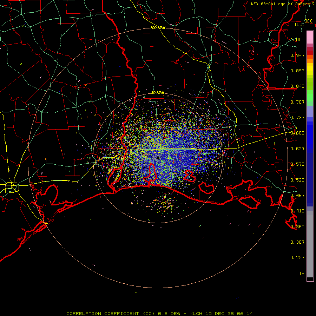Click the 100 NMI range ring label
Screen dimensions: 316x316
click(x=158, y=28)
